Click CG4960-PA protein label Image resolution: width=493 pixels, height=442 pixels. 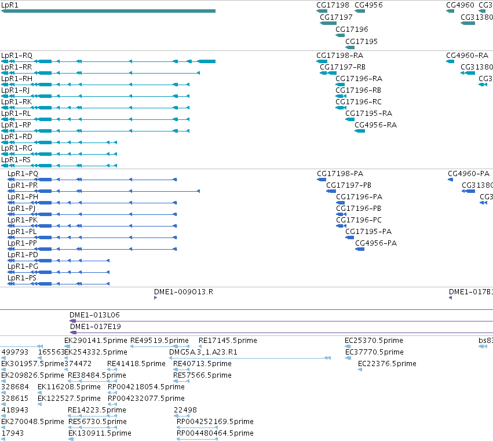click(469, 174)
